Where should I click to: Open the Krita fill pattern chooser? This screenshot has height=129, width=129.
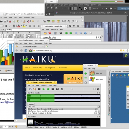click(75, 8)
